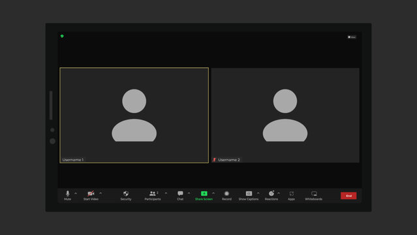Start Video with the crossed camera icon

(x=91, y=195)
